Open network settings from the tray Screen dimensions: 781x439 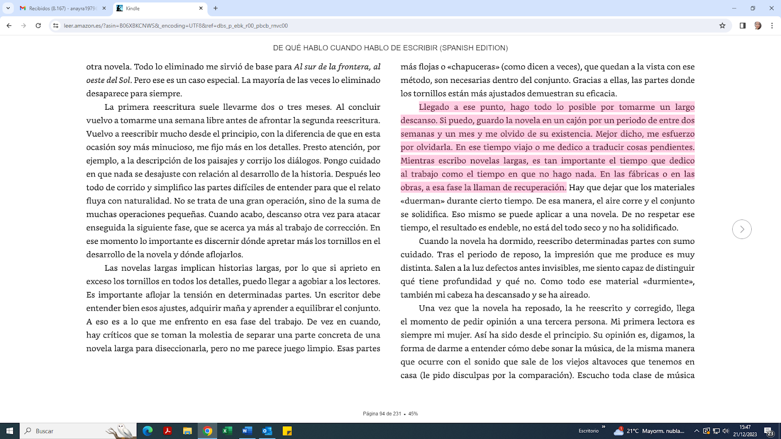point(716,431)
